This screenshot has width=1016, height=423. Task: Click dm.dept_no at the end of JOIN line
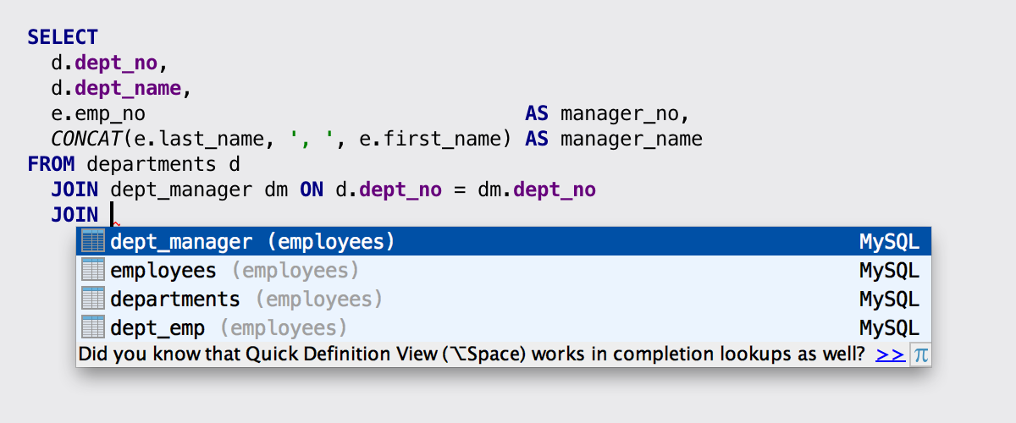click(x=537, y=190)
